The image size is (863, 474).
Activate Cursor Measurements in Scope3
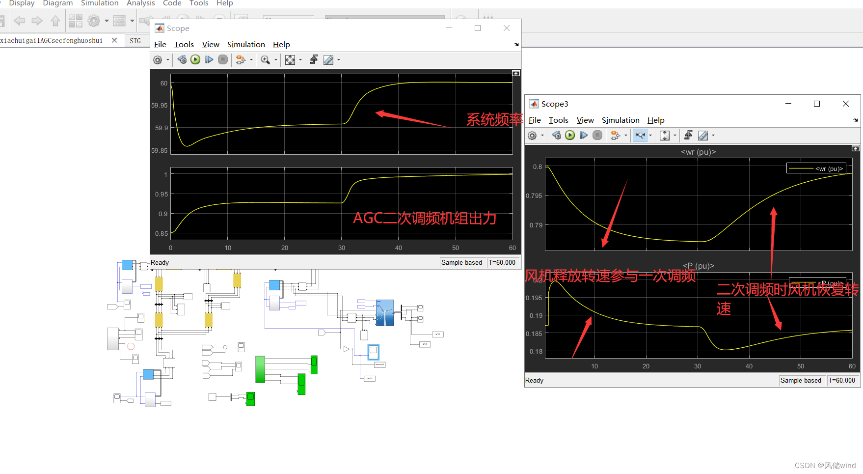coord(703,135)
